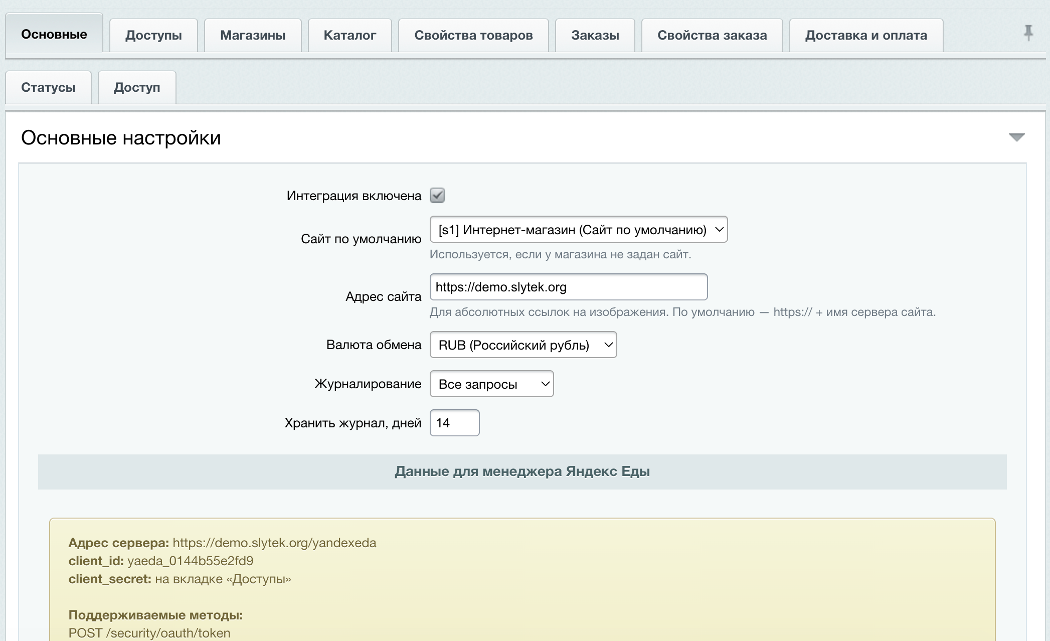Switch to Свойства заказа tab
The height and width of the screenshot is (641, 1050).
[712, 35]
